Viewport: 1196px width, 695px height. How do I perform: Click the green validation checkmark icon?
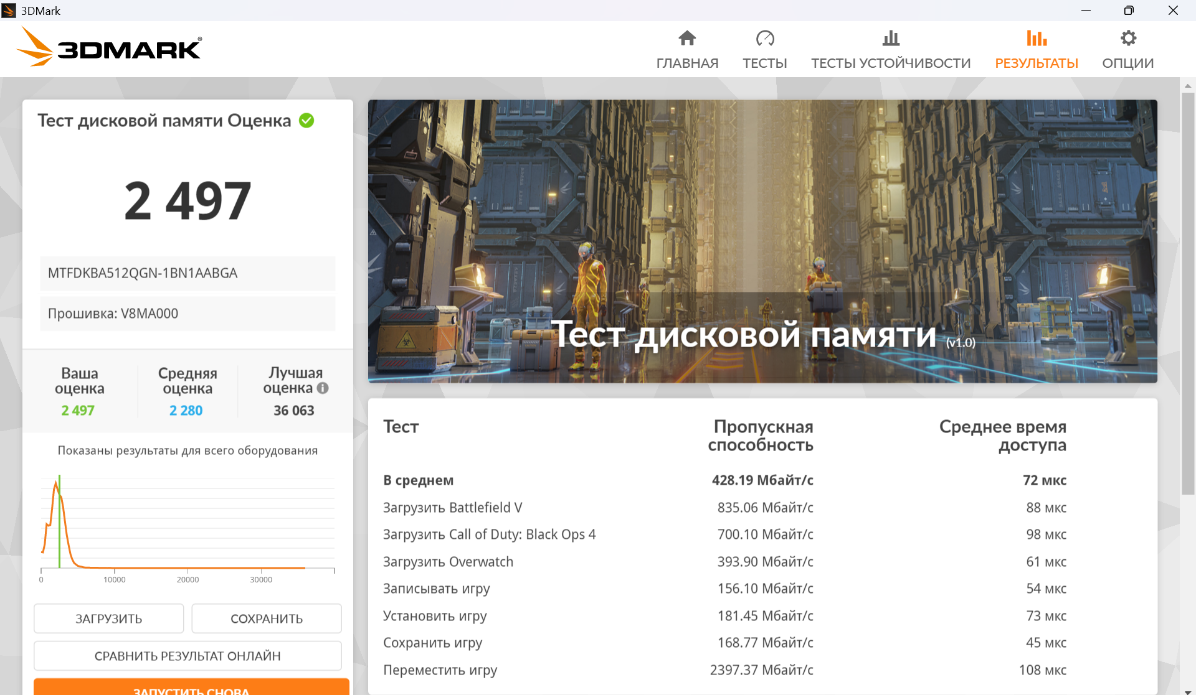[x=306, y=120]
